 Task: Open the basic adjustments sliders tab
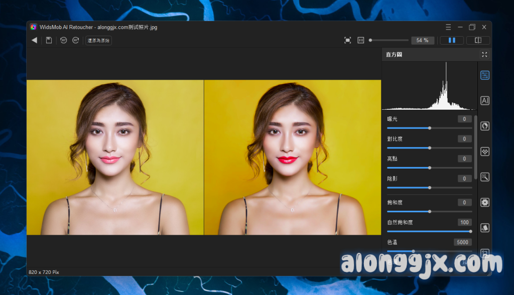(x=485, y=75)
